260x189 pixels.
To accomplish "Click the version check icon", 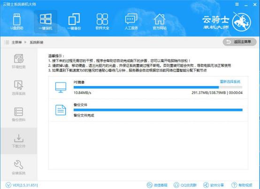I will pos(8,185).
